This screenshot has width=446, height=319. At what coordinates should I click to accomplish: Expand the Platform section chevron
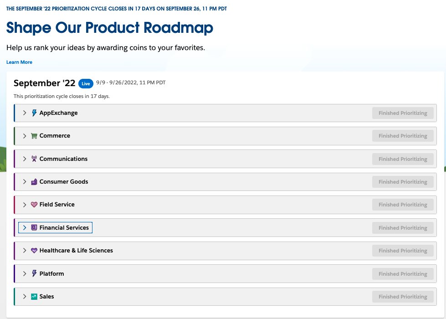pos(25,273)
